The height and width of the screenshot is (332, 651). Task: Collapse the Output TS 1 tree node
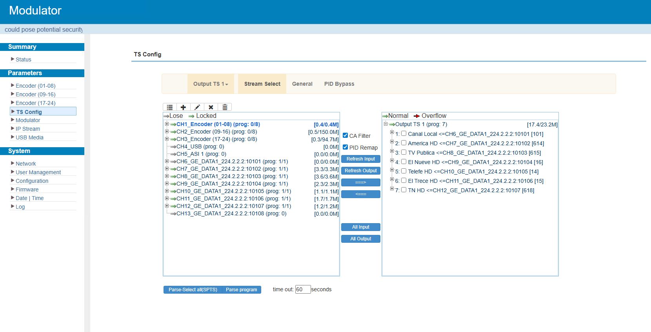pyautogui.click(x=386, y=124)
